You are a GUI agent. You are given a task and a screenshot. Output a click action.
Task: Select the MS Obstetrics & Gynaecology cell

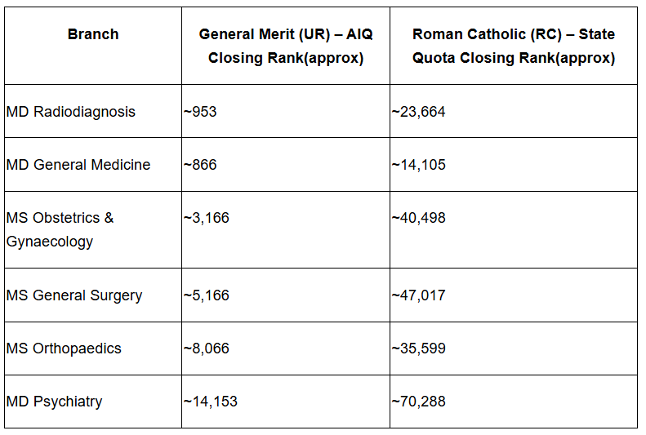60,229
